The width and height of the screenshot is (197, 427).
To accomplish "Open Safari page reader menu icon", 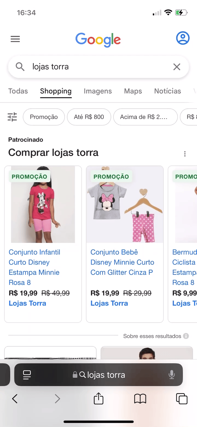I will 27,375.
